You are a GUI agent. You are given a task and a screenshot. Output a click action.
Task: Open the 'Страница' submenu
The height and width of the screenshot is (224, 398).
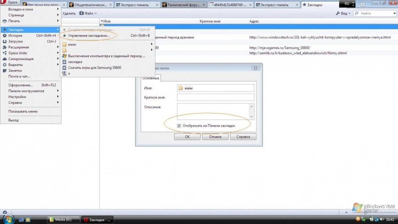coord(31,15)
